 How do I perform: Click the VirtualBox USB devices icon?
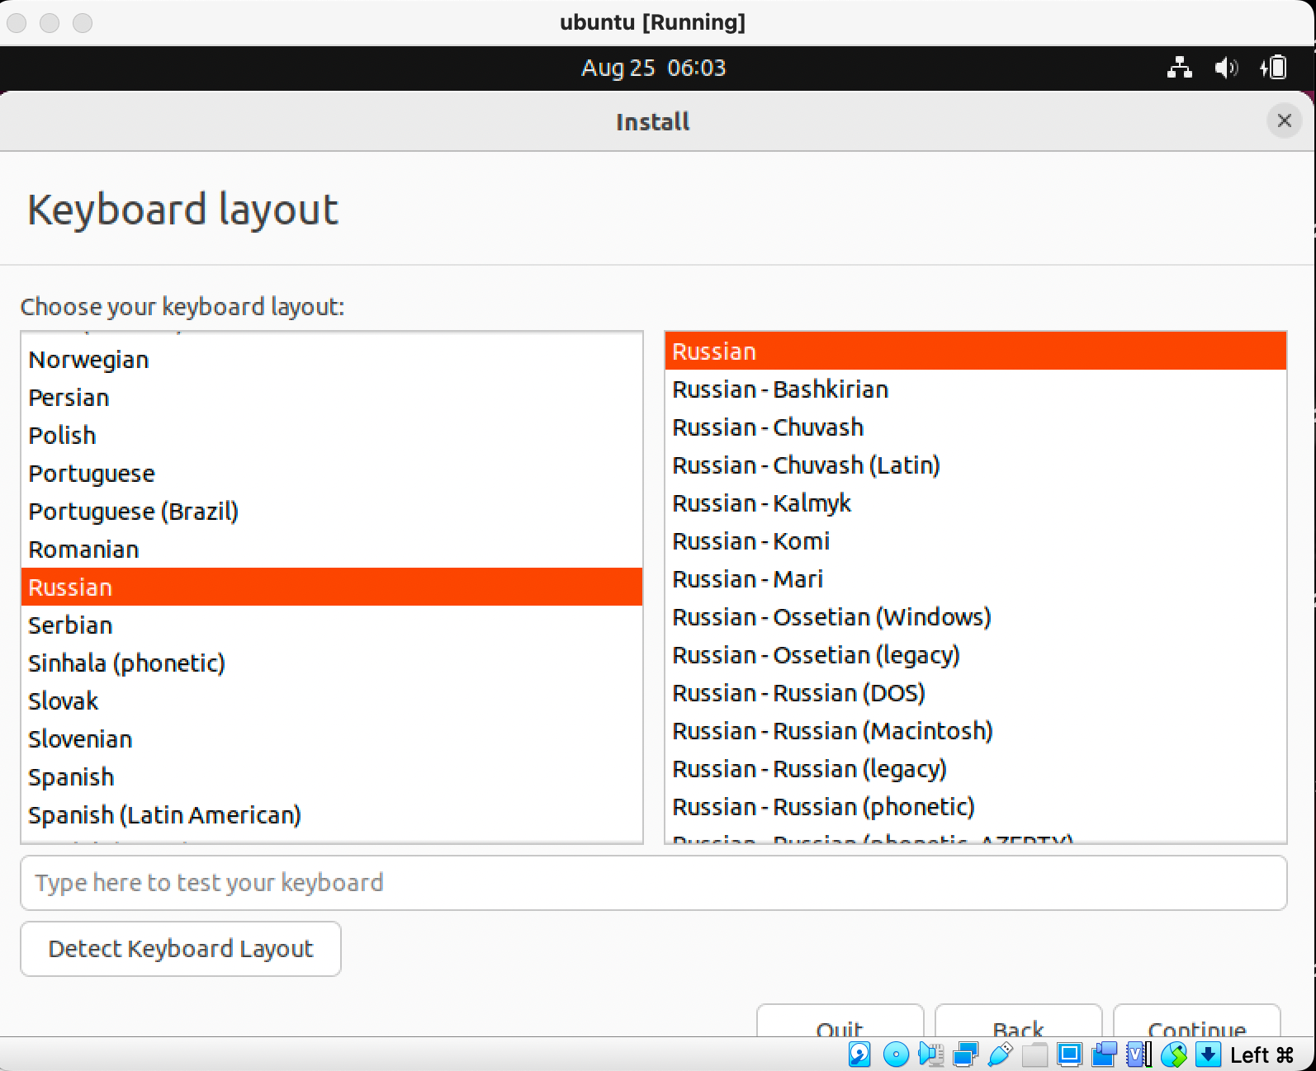coord(1000,1054)
